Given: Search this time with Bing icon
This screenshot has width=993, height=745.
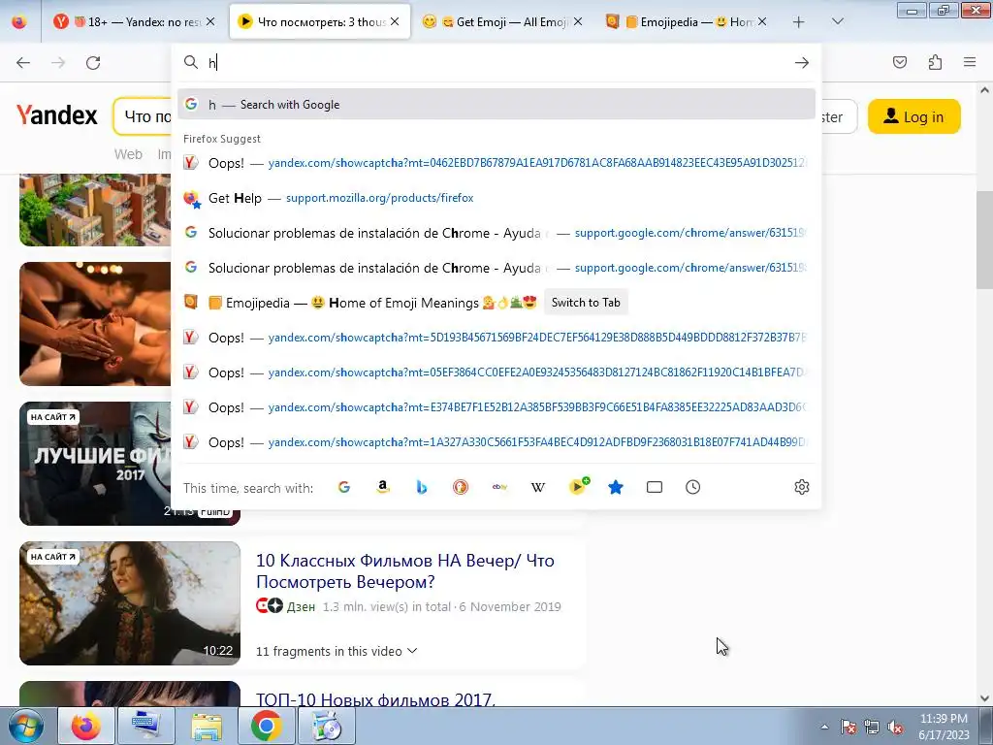Looking at the screenshot, I should pos(421,487).
